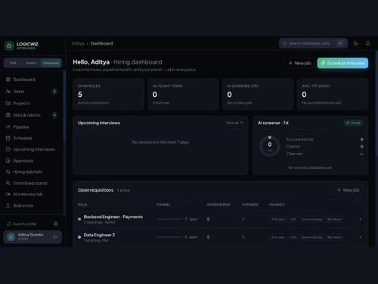Click the Users count badge
The width and height of the screenshot is (378, 284).
[54, 91]
